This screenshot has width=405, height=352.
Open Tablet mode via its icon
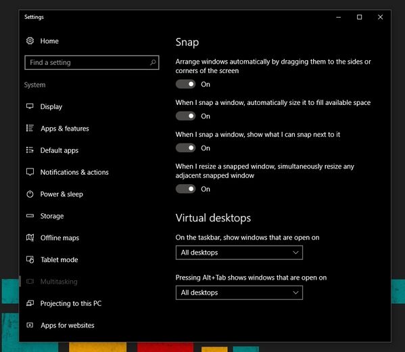(x=30, y=259)
